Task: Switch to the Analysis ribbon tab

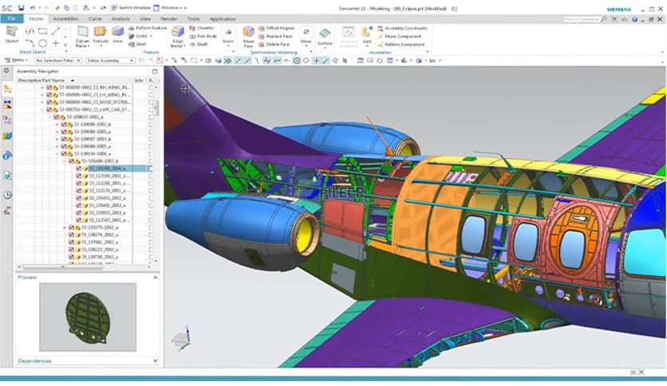Action: [120, 18]
